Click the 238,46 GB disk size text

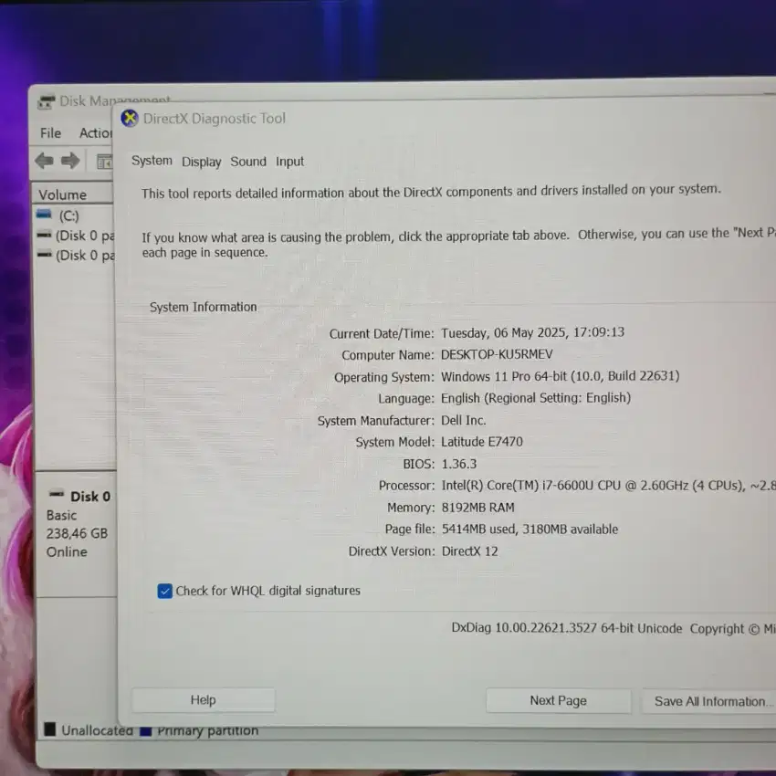click(77, 533)
